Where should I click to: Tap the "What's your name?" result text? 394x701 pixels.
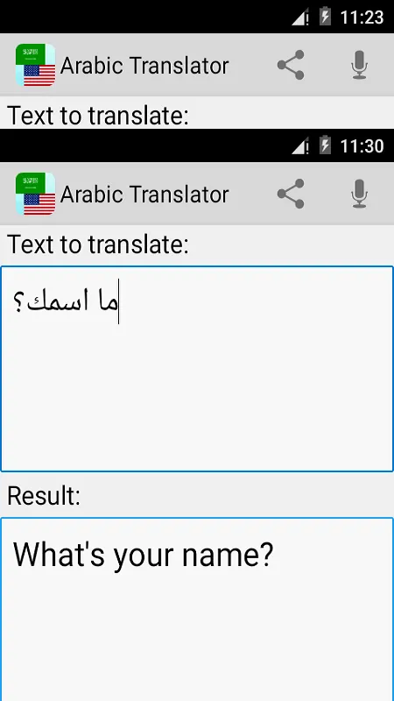(143, 555)
